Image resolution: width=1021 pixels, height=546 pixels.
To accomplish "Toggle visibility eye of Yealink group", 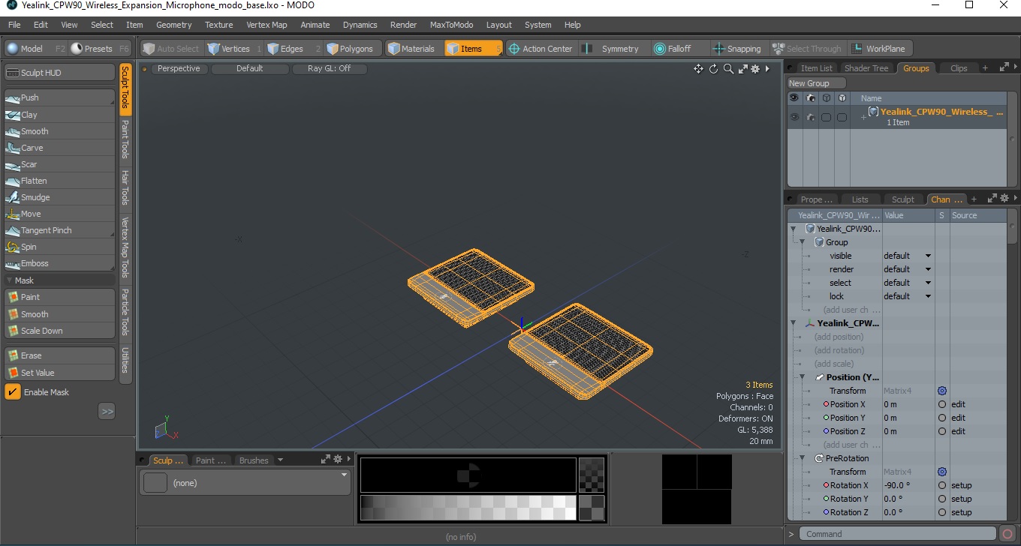I will [794, 117].
